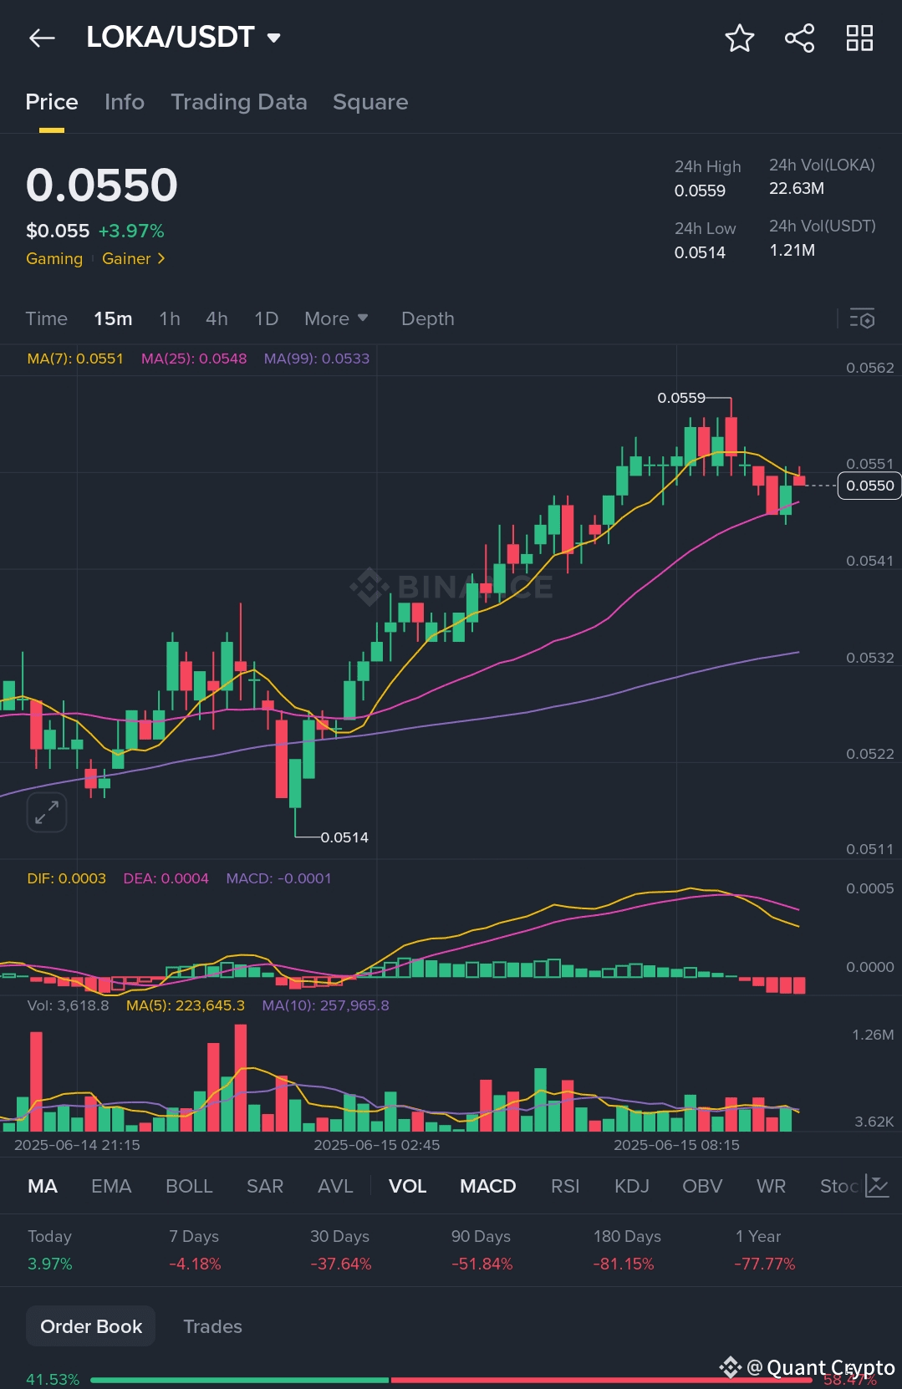Tap the order book buy/sell ratio bar
902x1389 pixels.
pos(451,1380)
